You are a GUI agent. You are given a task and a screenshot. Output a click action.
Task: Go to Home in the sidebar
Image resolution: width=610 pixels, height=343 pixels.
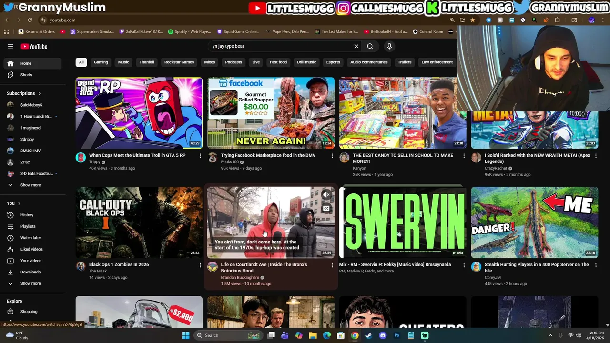(31, 63)
